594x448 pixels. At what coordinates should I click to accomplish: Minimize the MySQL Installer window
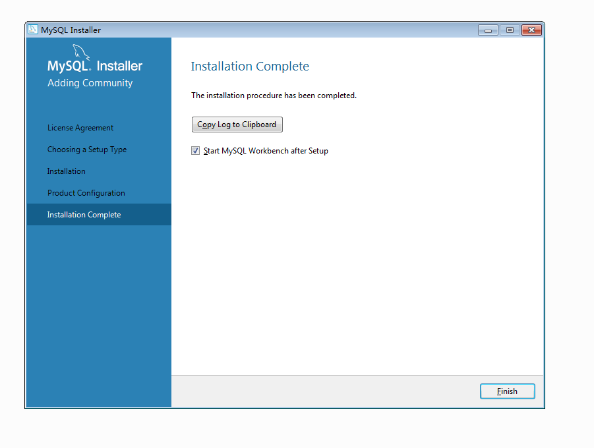point(488,30)
